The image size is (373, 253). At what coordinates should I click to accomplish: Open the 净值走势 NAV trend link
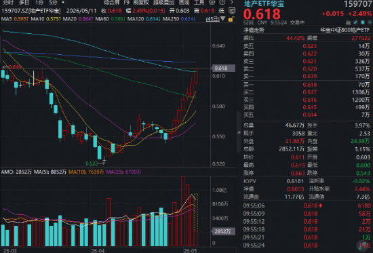pyautogui.click(x=254, y=30)
